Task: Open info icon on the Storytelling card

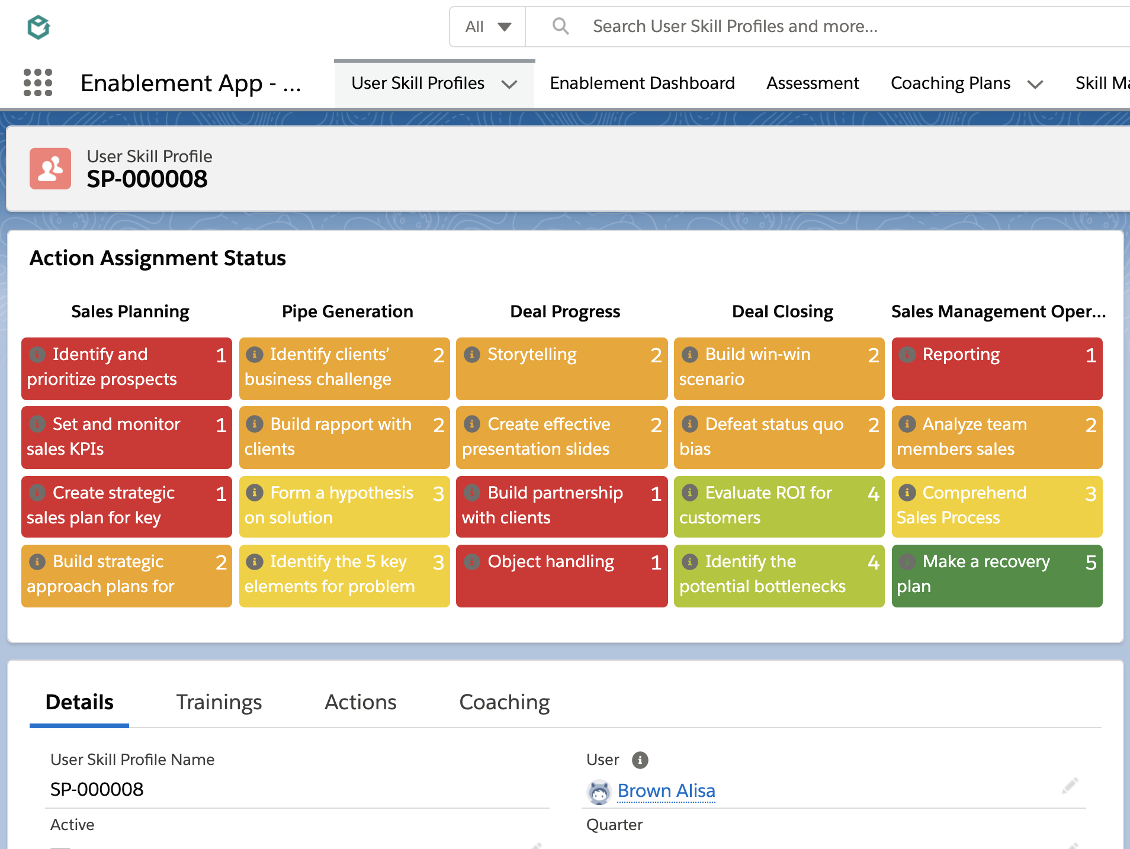Action: 472,354
